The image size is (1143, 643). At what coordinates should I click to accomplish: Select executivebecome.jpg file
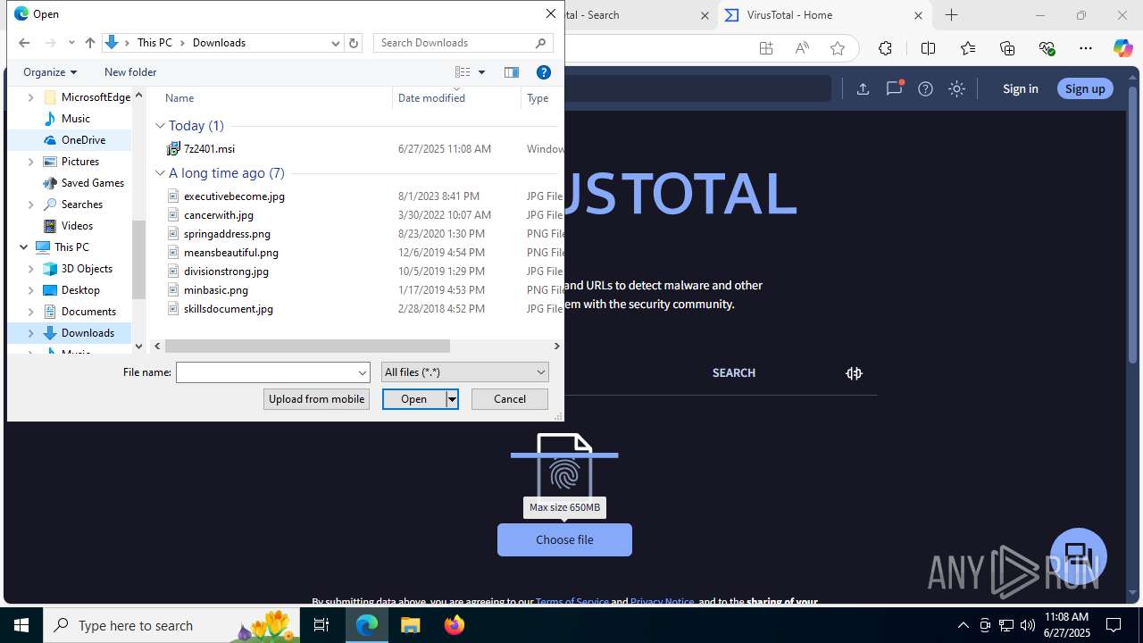(234, 196)
